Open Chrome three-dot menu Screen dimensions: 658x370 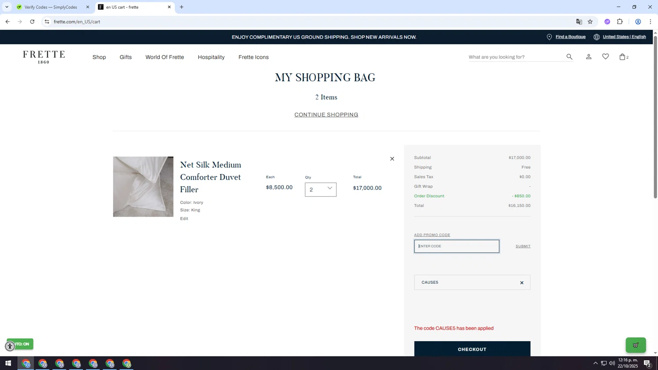[650, 21]
